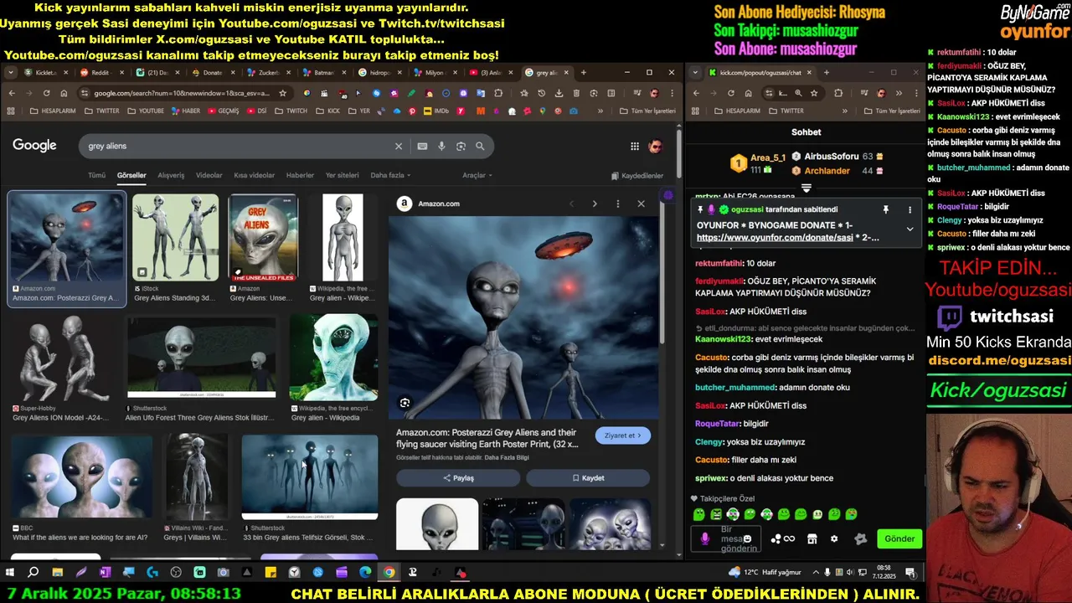
Task: Show previous image in preview panel
Action: pos(572,204)
